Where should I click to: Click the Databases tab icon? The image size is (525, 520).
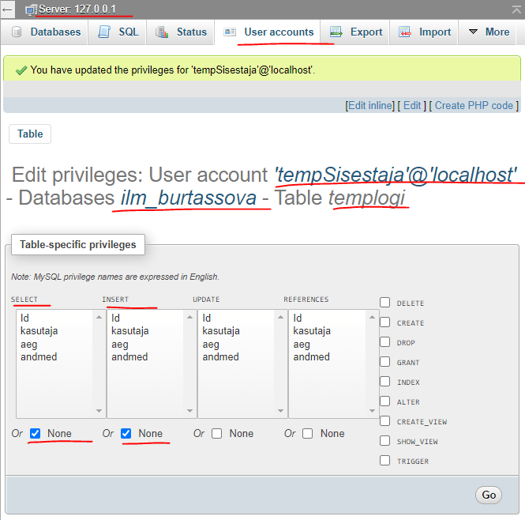click(x=17, y=32)
